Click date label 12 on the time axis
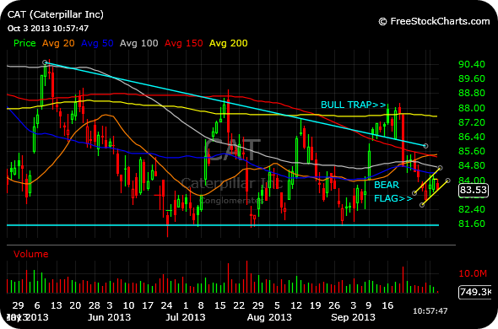The height and width of the screenshot is (329, 498). pyautogui.click(x=296, y=305)
